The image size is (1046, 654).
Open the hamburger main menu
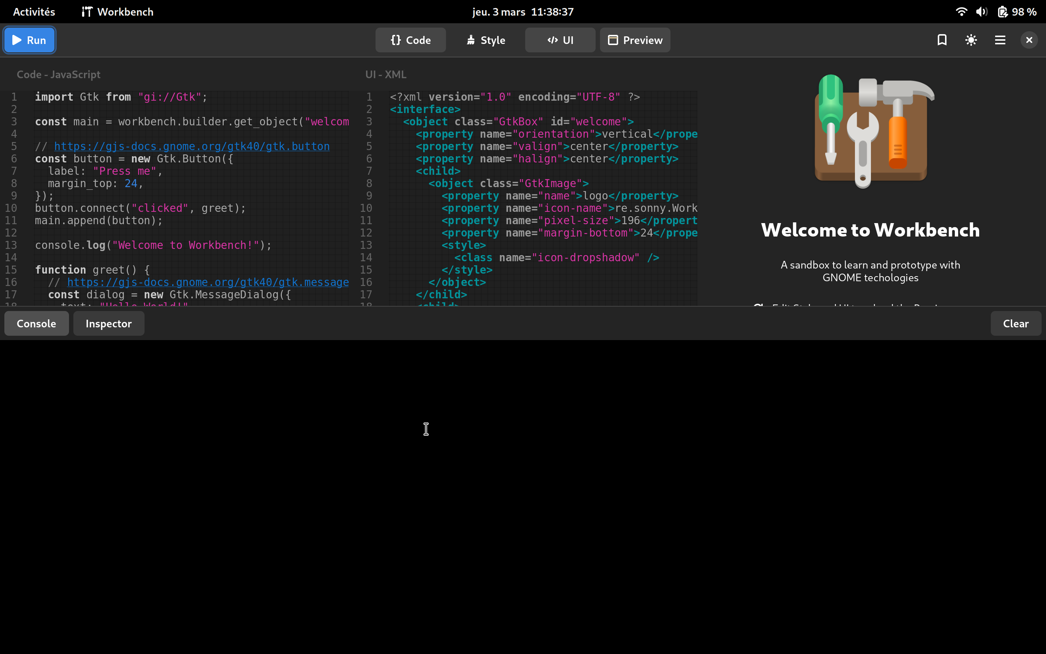point(1000,40)
